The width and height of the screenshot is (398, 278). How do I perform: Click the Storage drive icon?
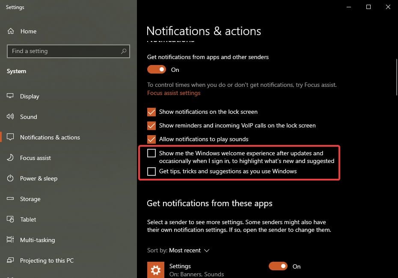(x=10, y=198)
